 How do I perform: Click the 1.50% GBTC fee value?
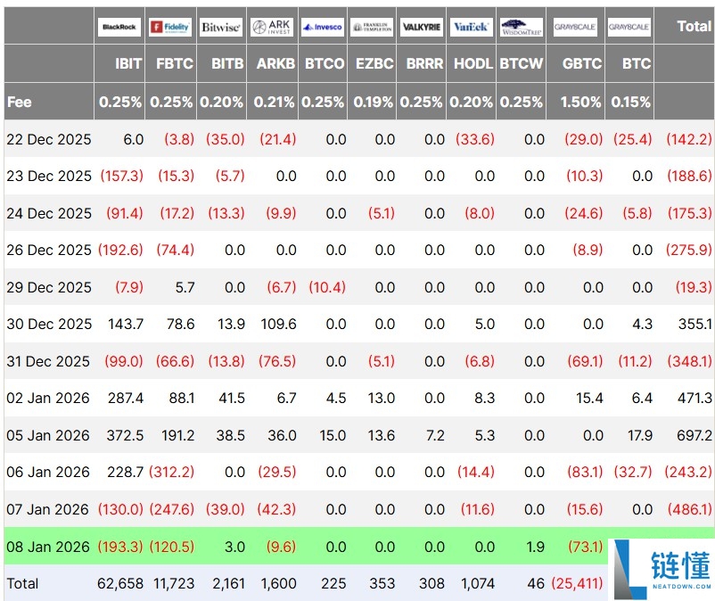[x=580, y=102]
